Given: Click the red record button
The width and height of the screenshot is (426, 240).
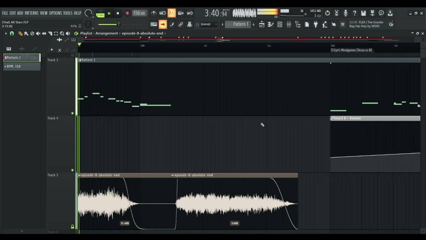Looking at the screenshot, I should (x=127, y=13).
